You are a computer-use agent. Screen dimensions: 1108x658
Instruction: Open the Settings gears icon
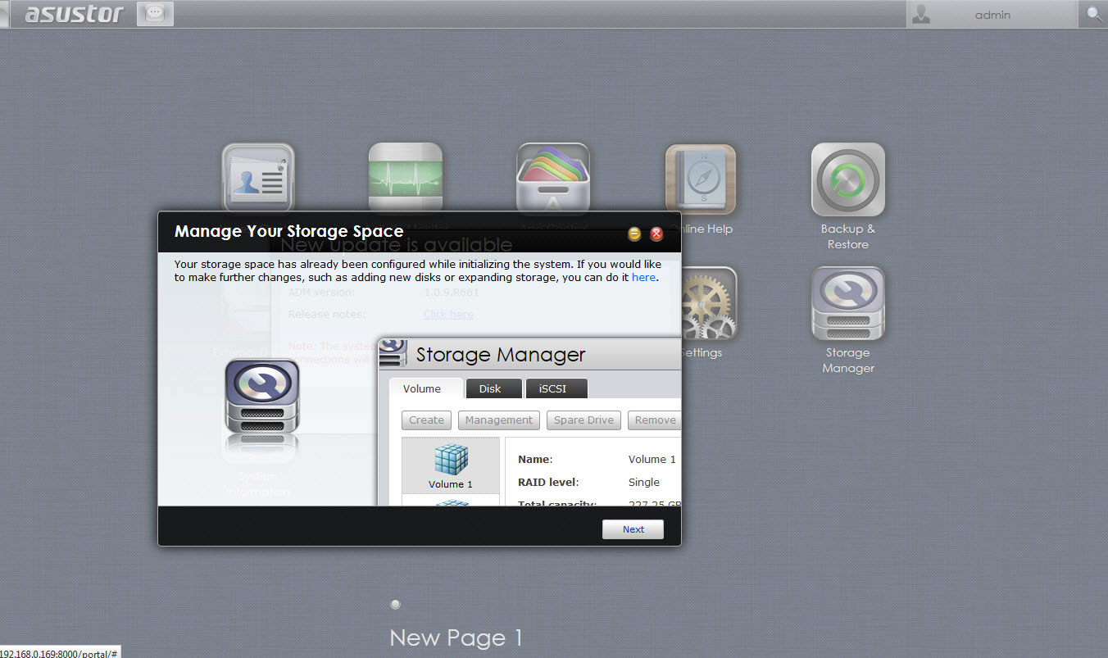[x=709, y=303]
